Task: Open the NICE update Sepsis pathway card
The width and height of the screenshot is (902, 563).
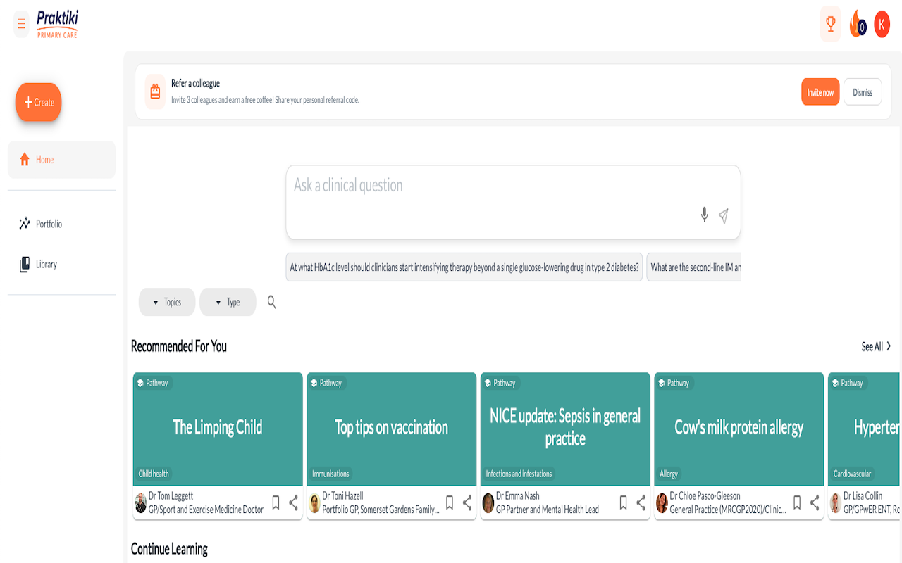Action: click(565, 428)
